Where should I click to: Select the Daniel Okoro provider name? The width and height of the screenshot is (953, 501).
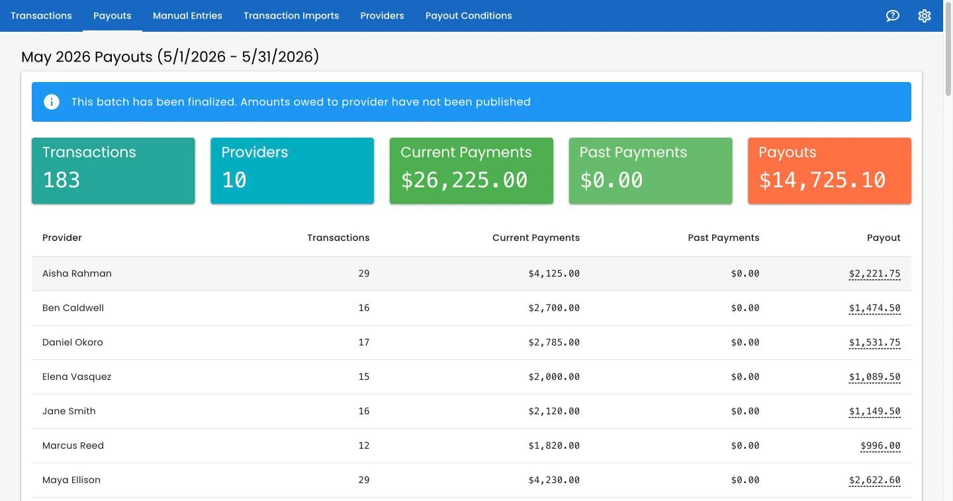(73, 342)
